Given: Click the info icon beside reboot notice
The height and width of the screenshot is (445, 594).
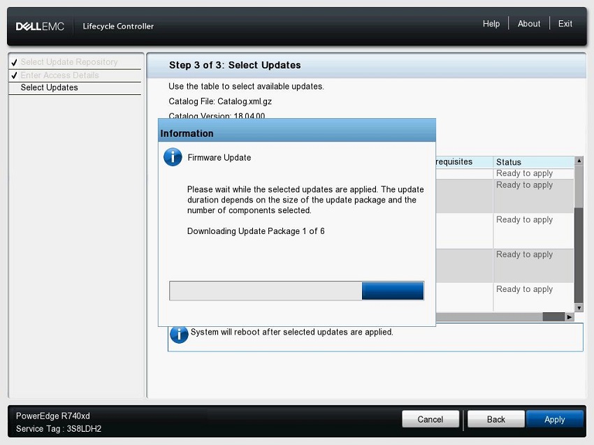Looking at the screenshot, I should click(x=179, y=334).
